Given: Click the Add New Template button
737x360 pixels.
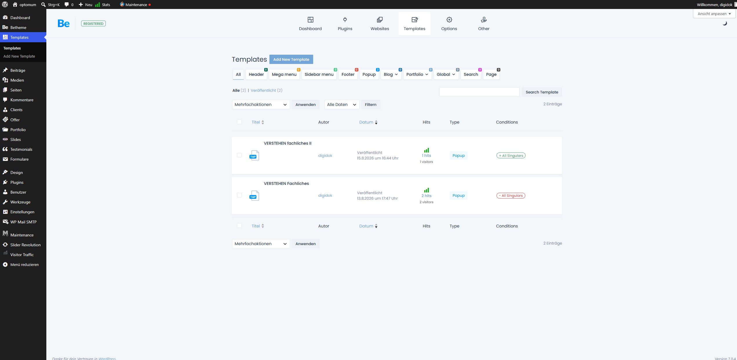Looking at the screenshot, I should click(291, 59).
